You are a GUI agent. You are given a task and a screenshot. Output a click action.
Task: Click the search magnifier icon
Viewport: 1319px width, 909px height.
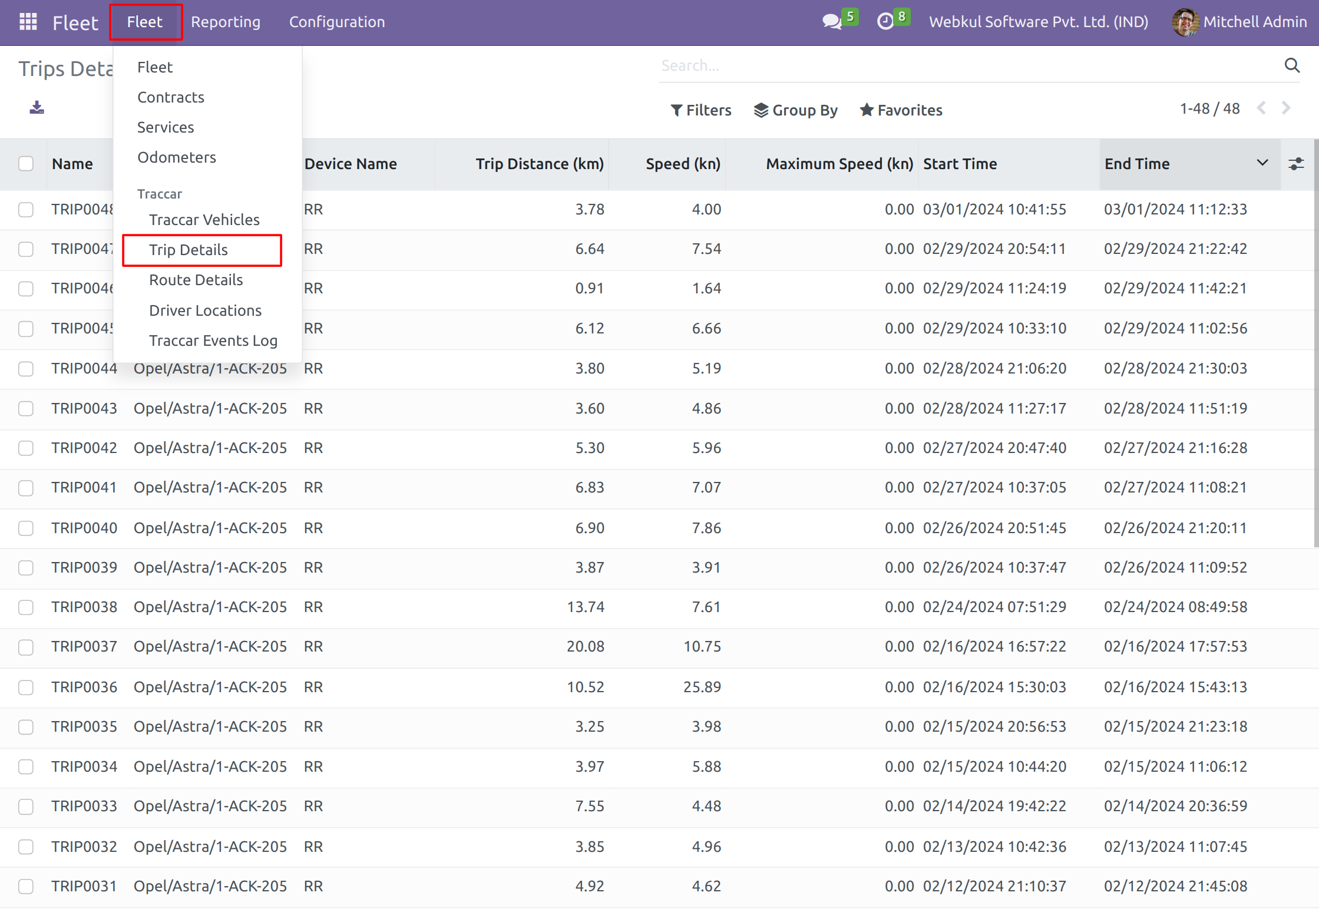tap(1292, 65)
